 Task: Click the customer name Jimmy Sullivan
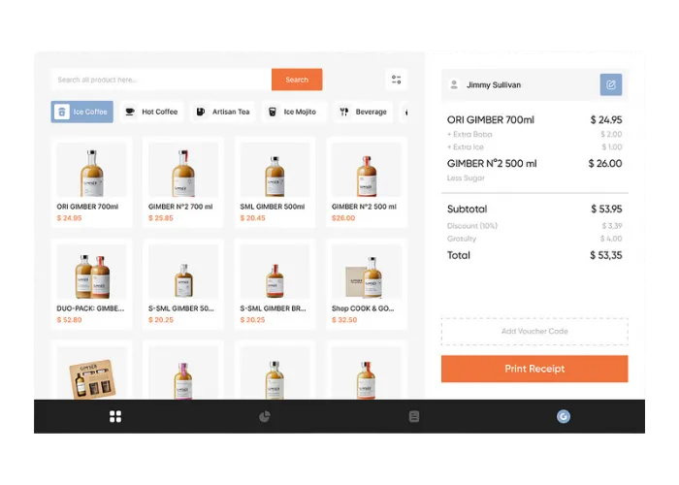click(x=494, y=85)
